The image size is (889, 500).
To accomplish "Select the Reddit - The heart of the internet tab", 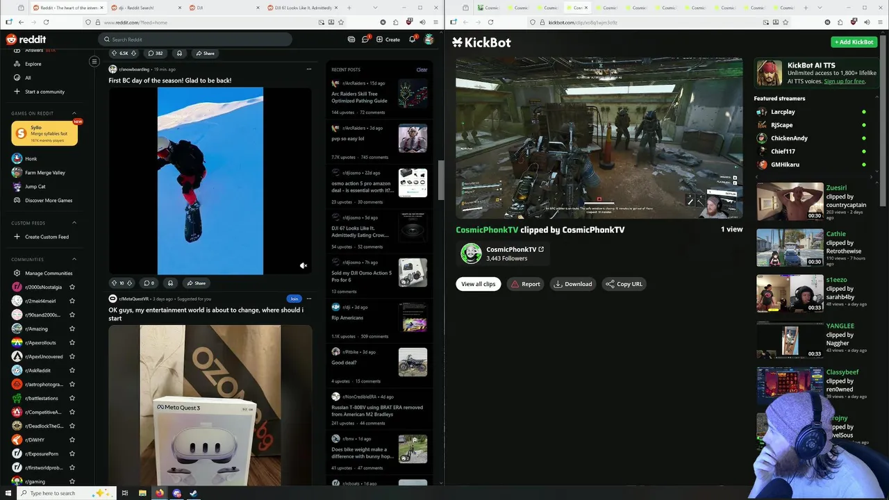I will click(67, 8).
